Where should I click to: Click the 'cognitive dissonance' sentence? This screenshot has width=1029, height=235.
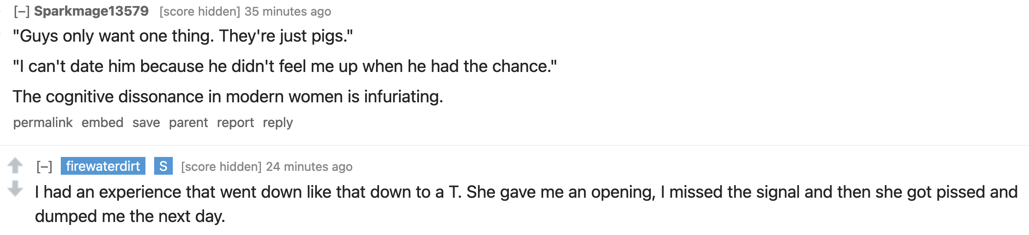(x=228, y=97)
